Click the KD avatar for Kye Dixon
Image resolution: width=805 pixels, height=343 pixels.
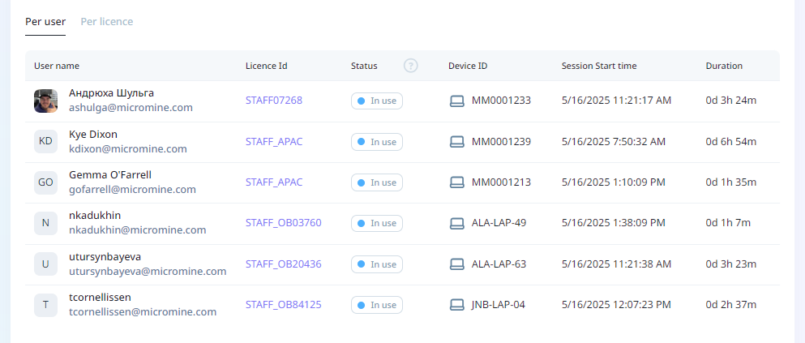point(45,142)
